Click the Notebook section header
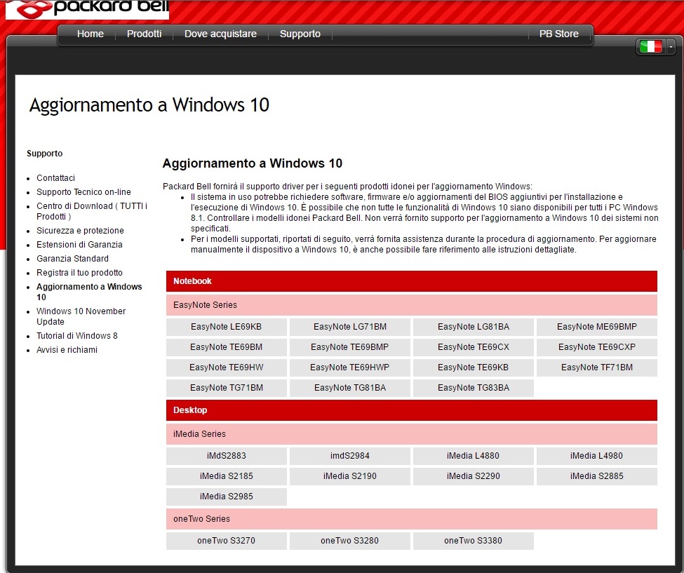The image size is (684, 573). click(411, 281)
